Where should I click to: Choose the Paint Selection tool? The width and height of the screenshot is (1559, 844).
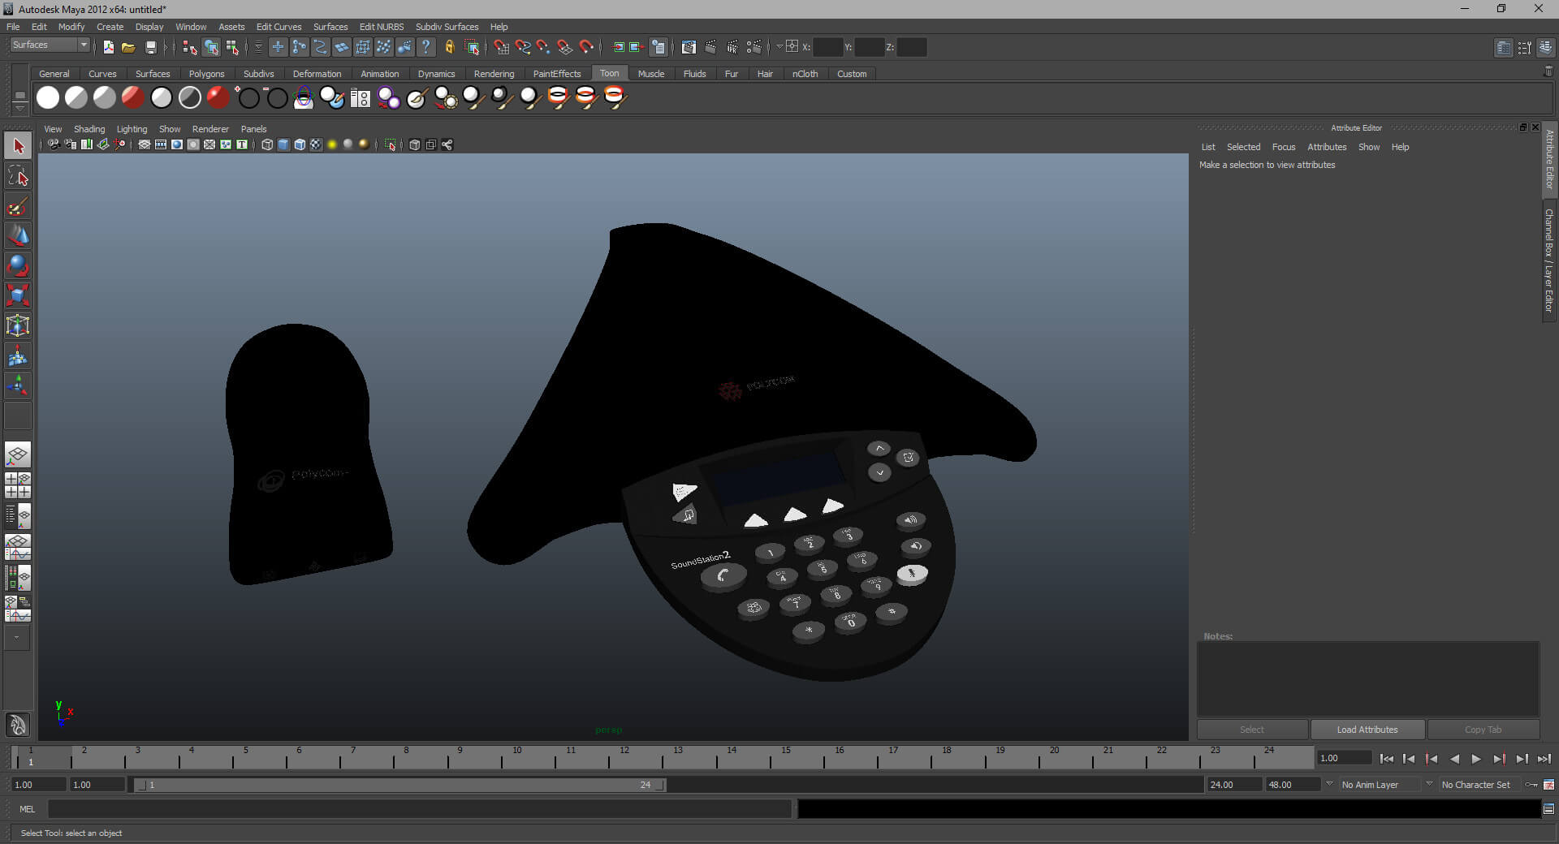18,206
